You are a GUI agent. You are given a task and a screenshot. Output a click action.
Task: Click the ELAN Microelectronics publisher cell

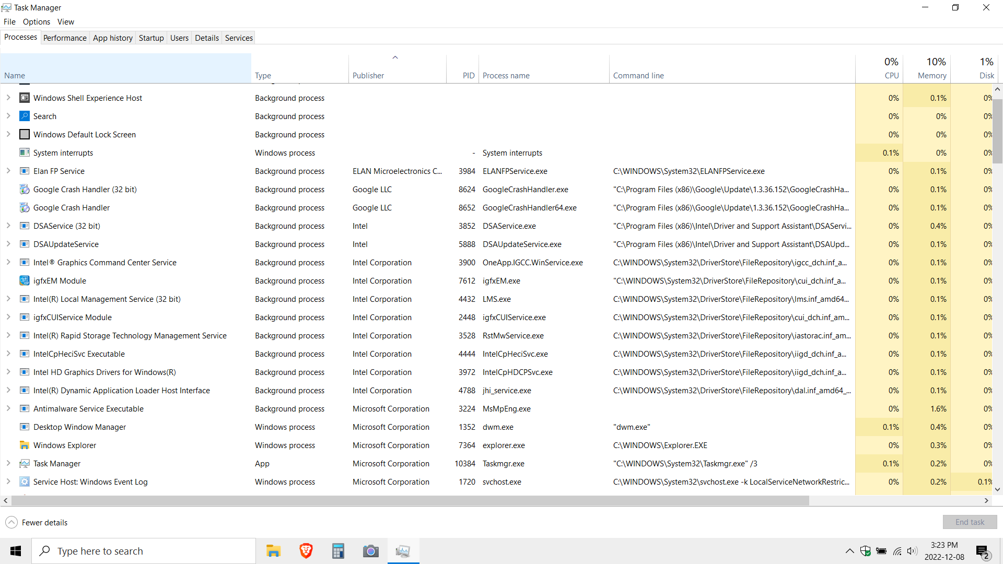[397, 171]
